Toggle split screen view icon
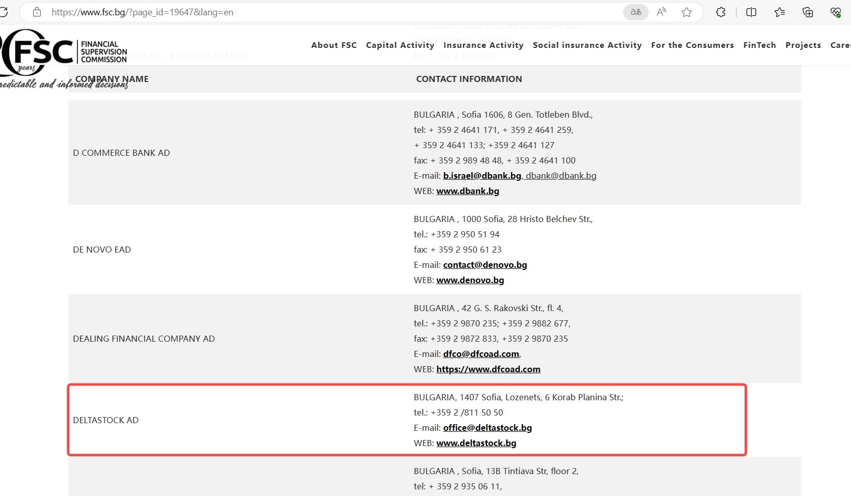This screenshot has height=496, width=851. point(751,12)
